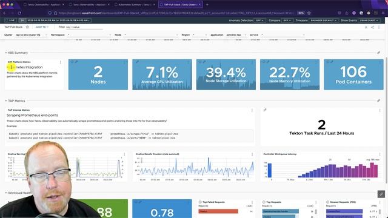Open Tekton Task Runs chart kebab menu
This screenshot has height=218, width=388.
click(x=380, y=110)
